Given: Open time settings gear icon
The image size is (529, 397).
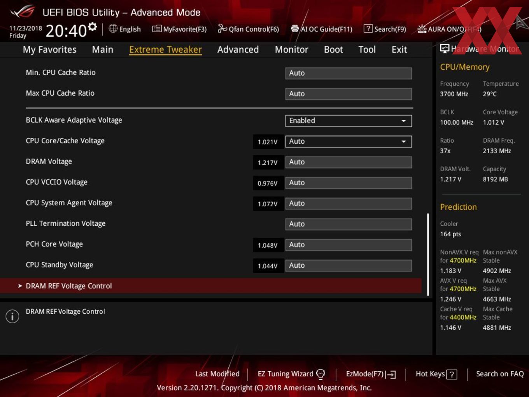Looking at the screenshot, I should [93, 26].
